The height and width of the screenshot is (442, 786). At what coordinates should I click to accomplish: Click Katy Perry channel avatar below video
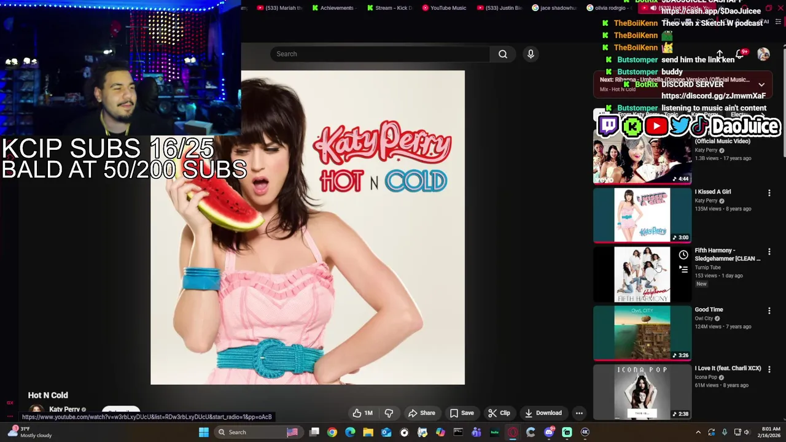pyautogui.click(x=36, y=410)
